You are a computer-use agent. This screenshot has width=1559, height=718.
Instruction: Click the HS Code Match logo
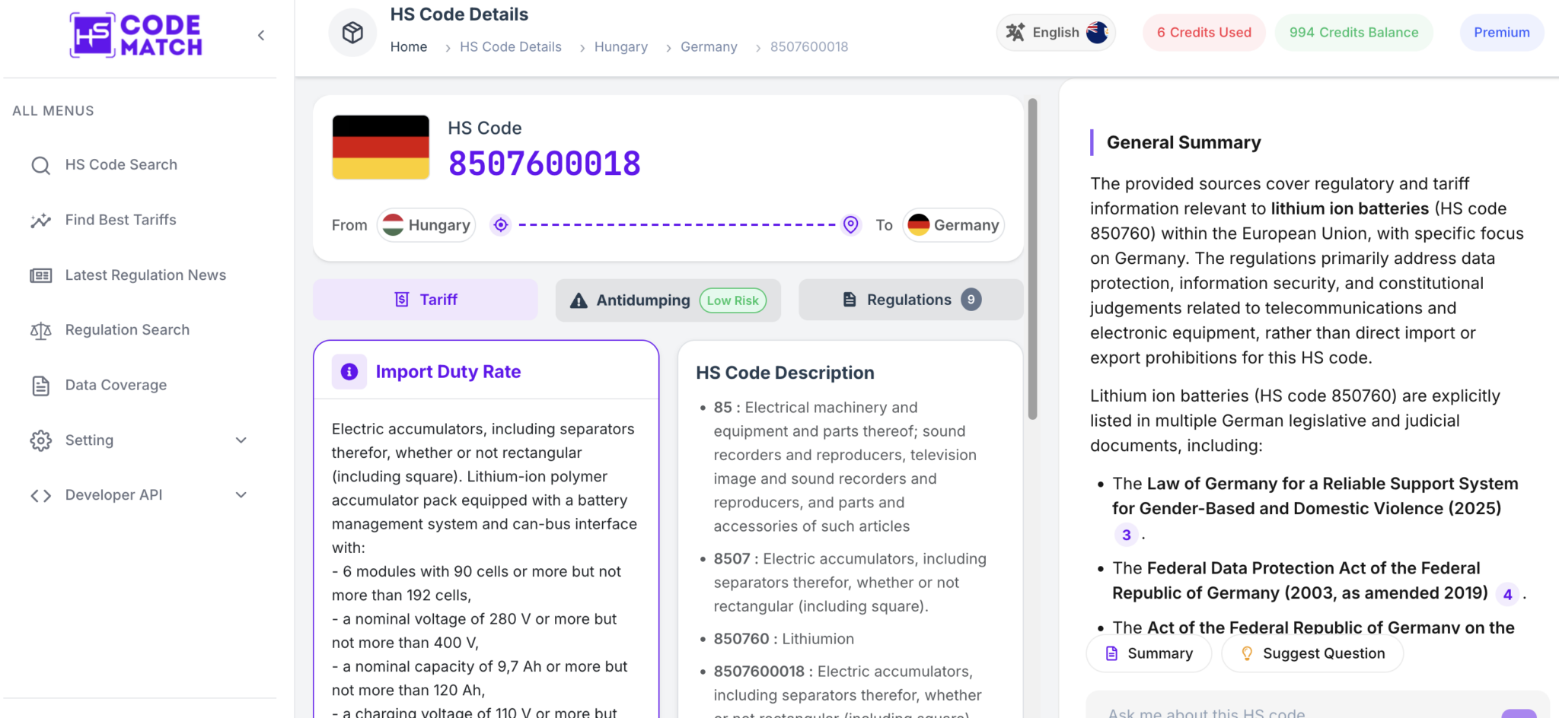pyautogui.click(x=135, y=35)
